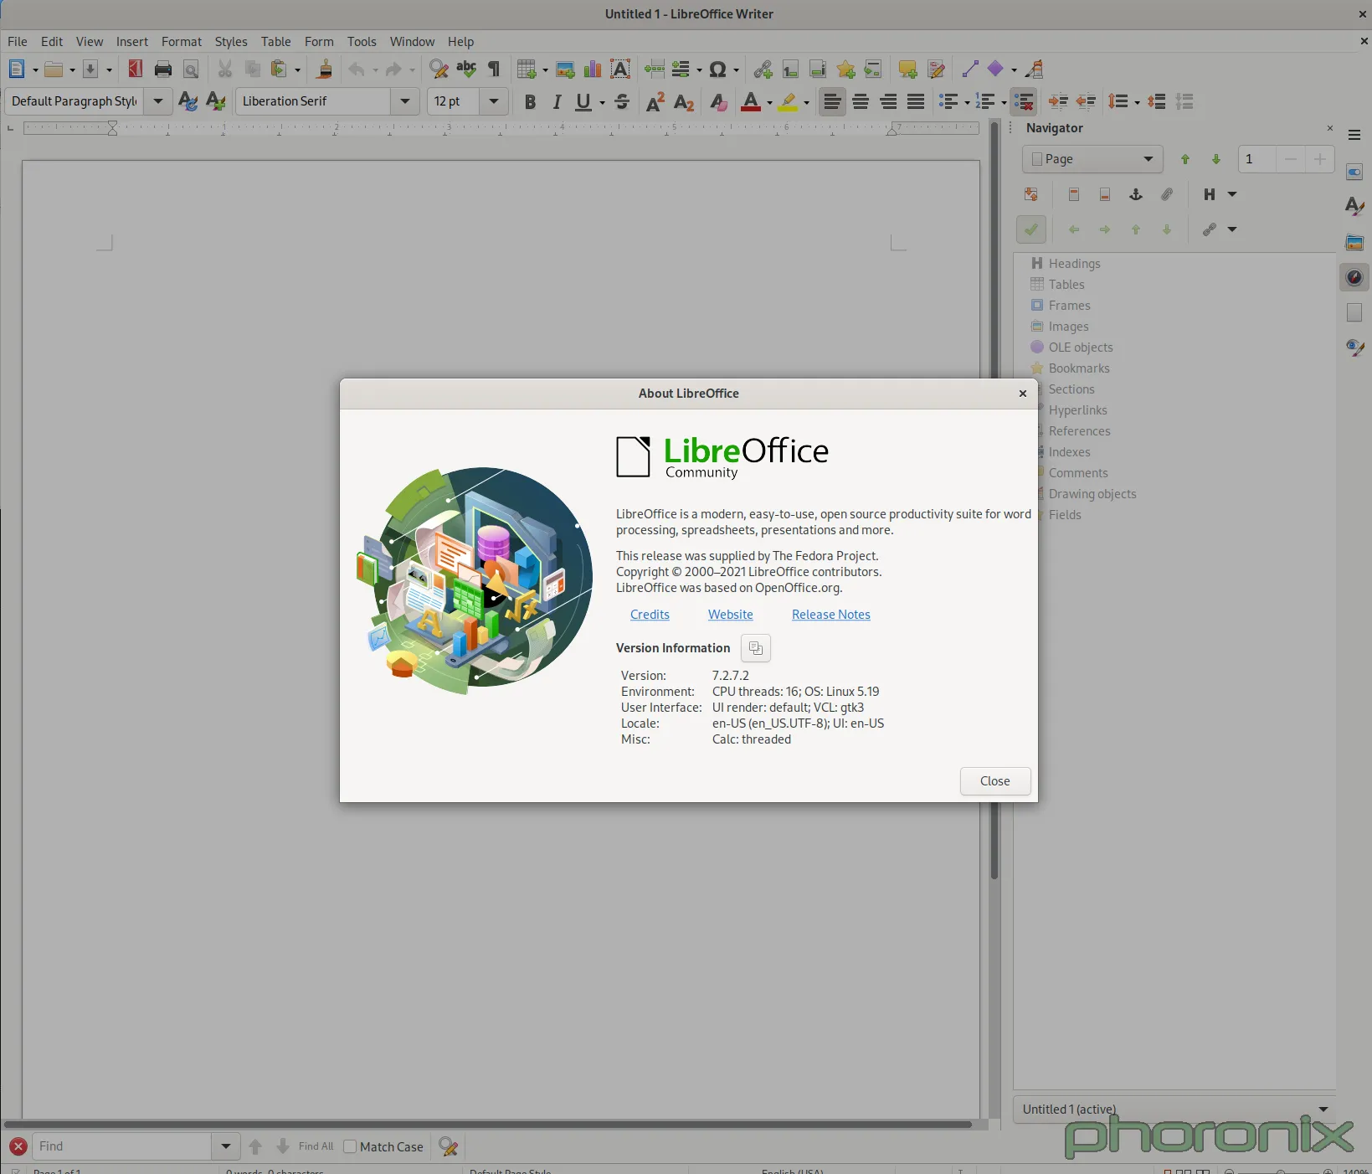Toggle Italic formatting
Screen dimensions: 1372x1174
[558, 102]
